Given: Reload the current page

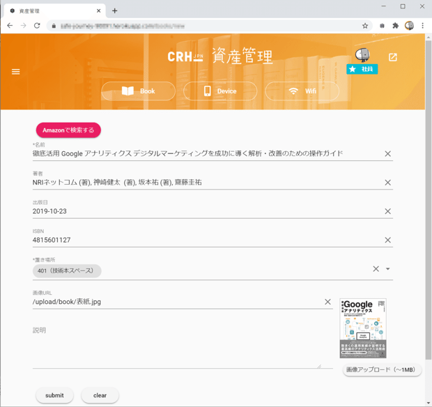Looking at the screenshot, I should 37,26.
